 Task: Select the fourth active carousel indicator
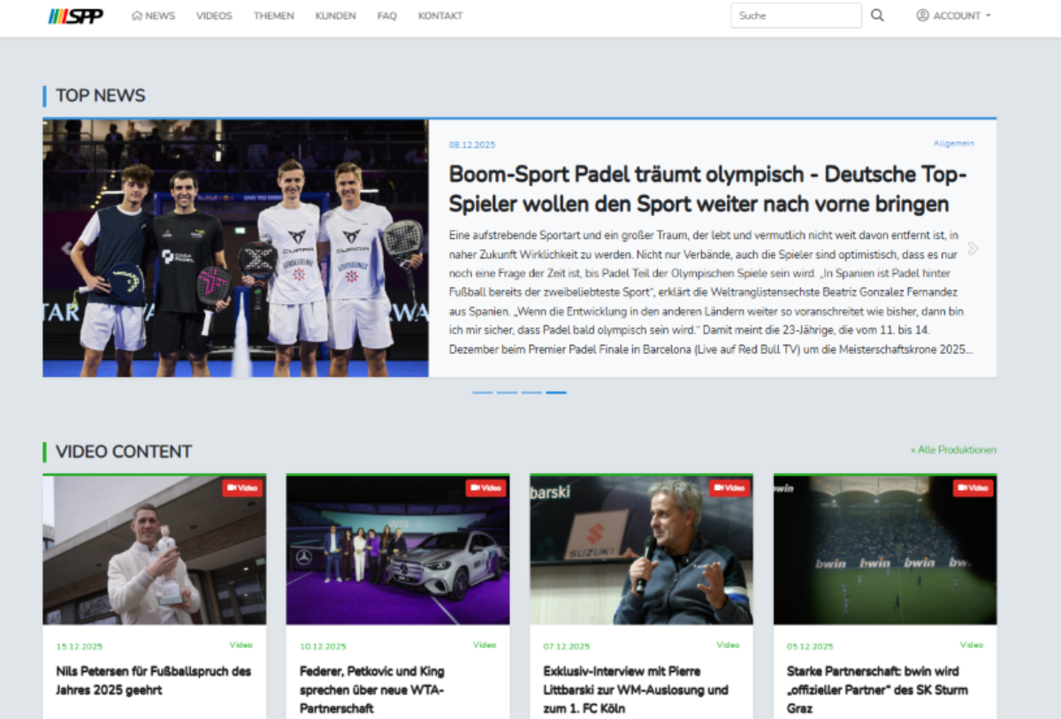click(x=556, y=392)
